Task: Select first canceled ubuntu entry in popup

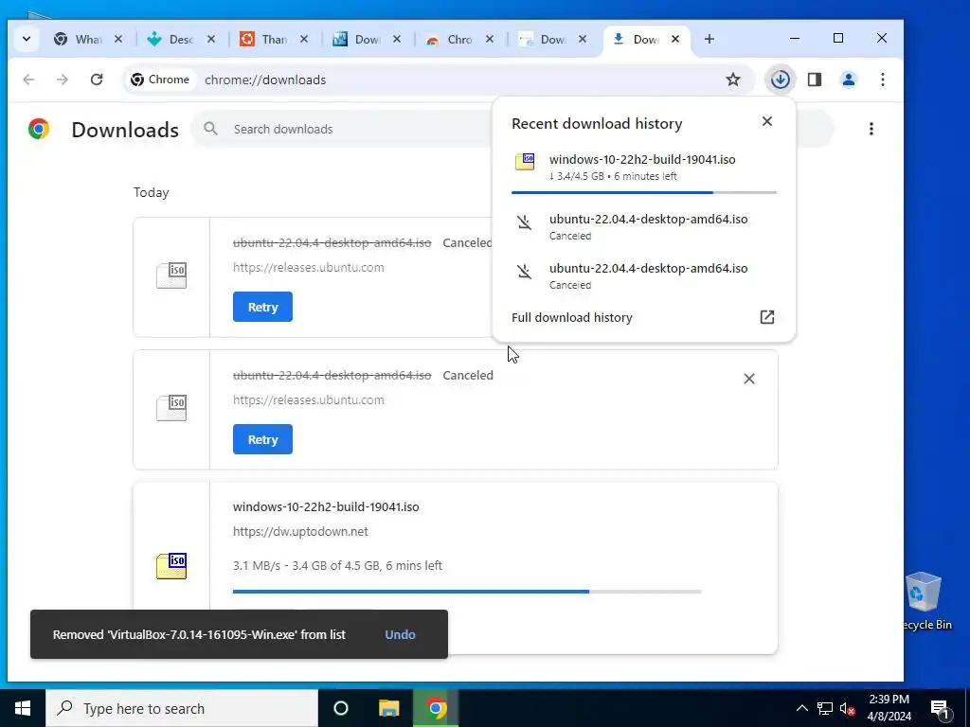Action: click(x=643, y=226)
